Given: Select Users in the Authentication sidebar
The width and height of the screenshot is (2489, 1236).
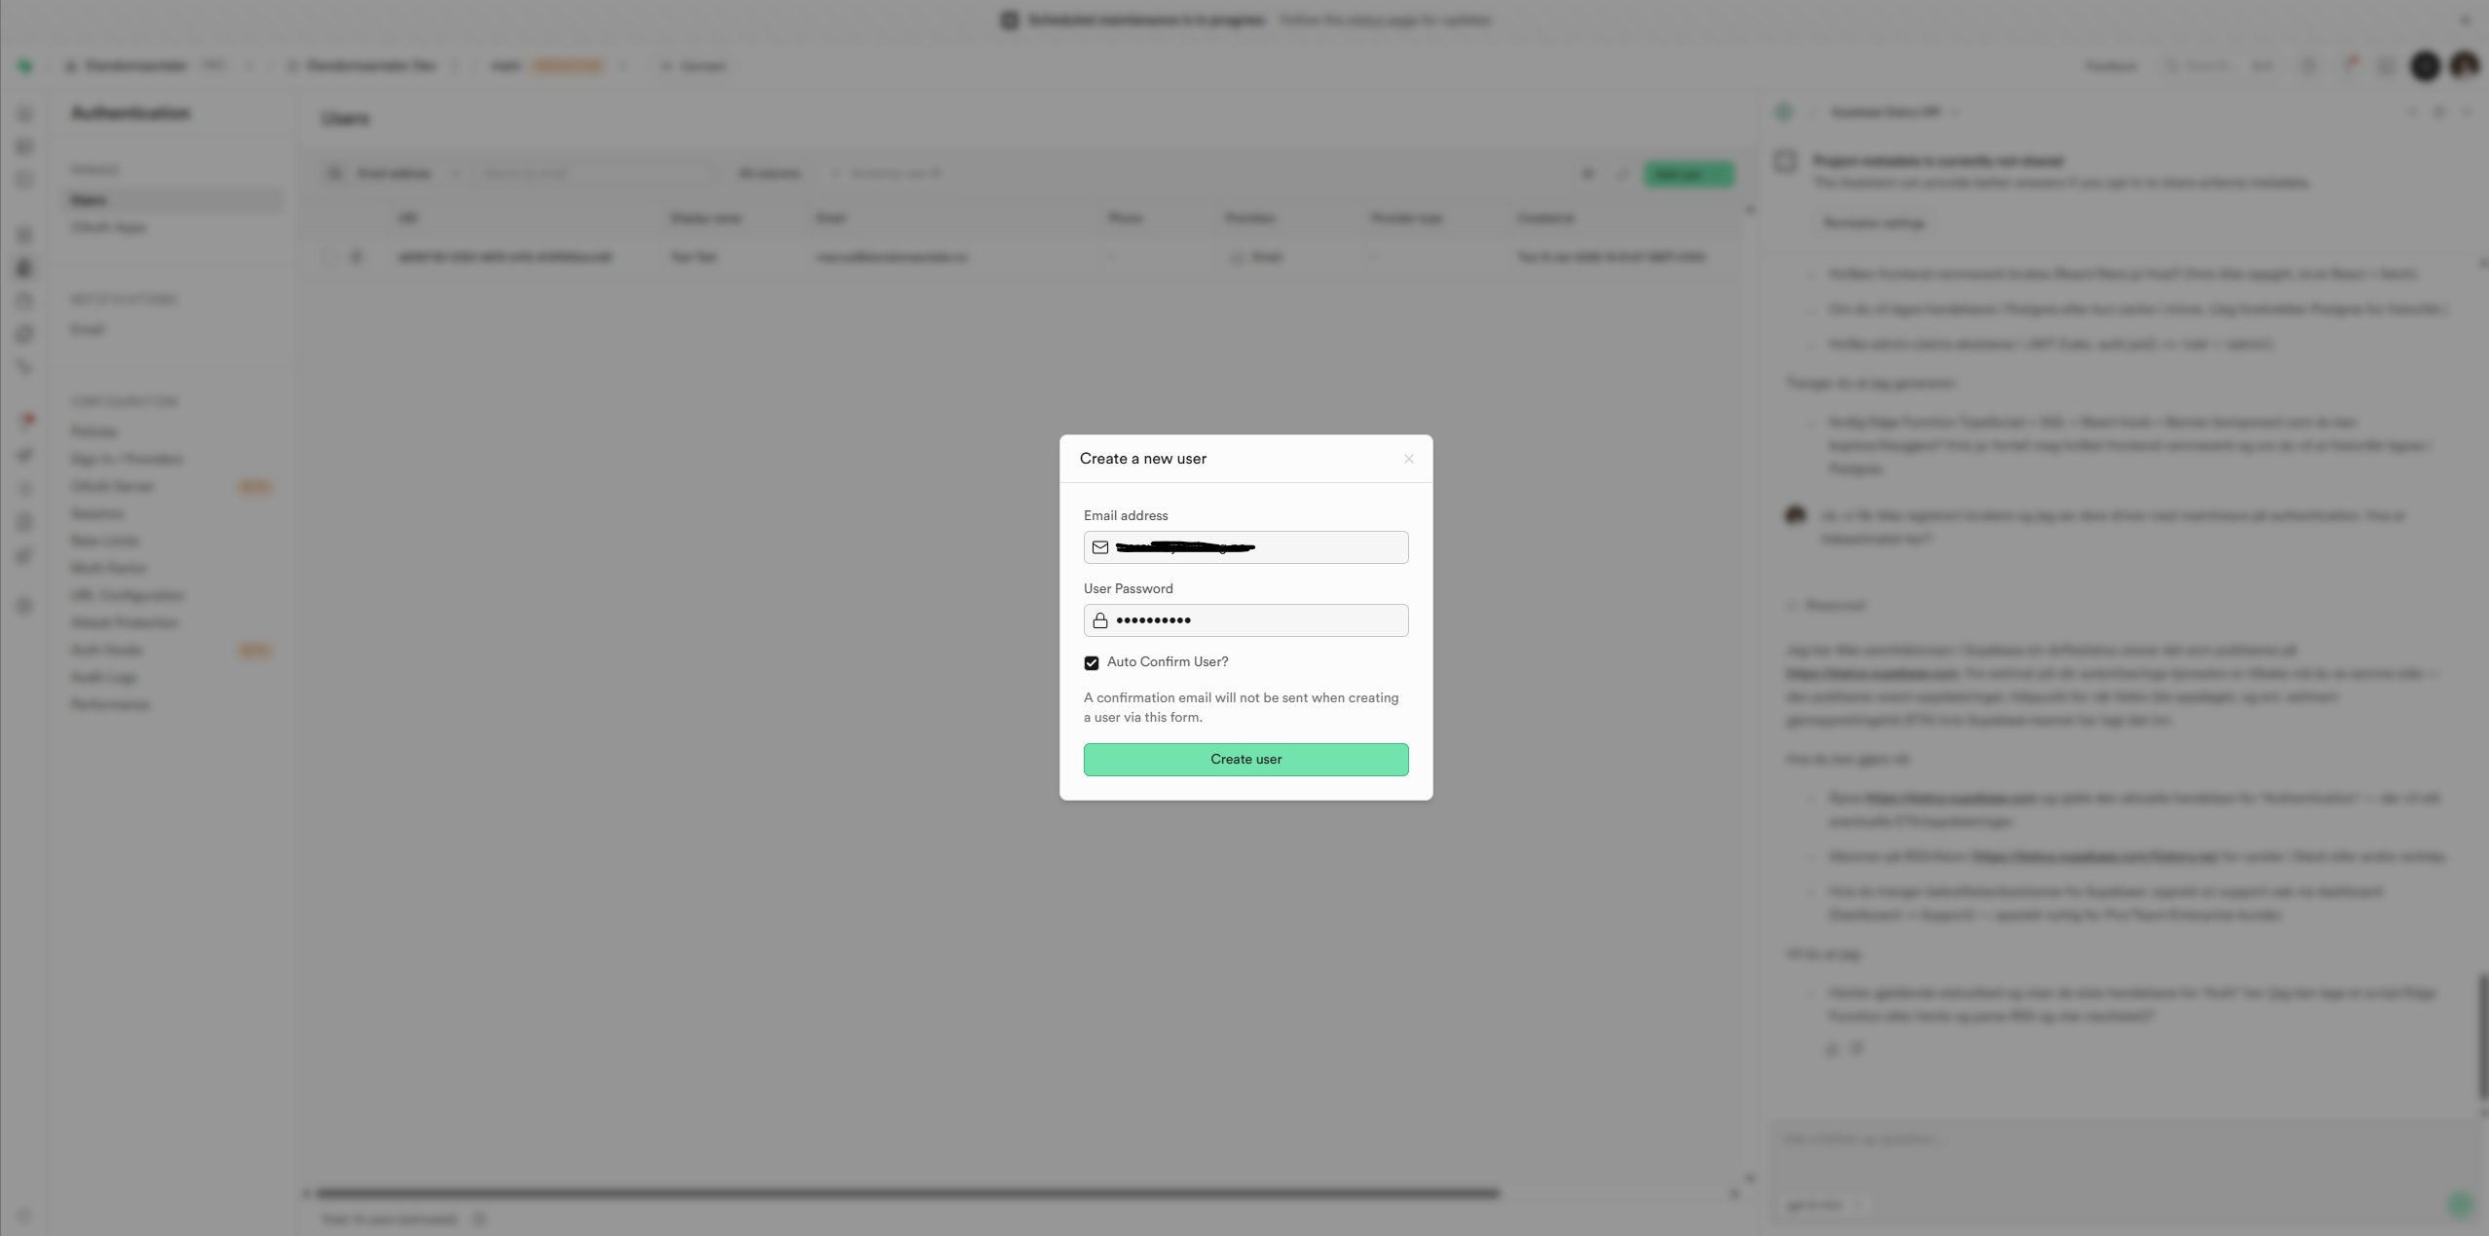Looking at the screenshot, I should click(90, 200).
